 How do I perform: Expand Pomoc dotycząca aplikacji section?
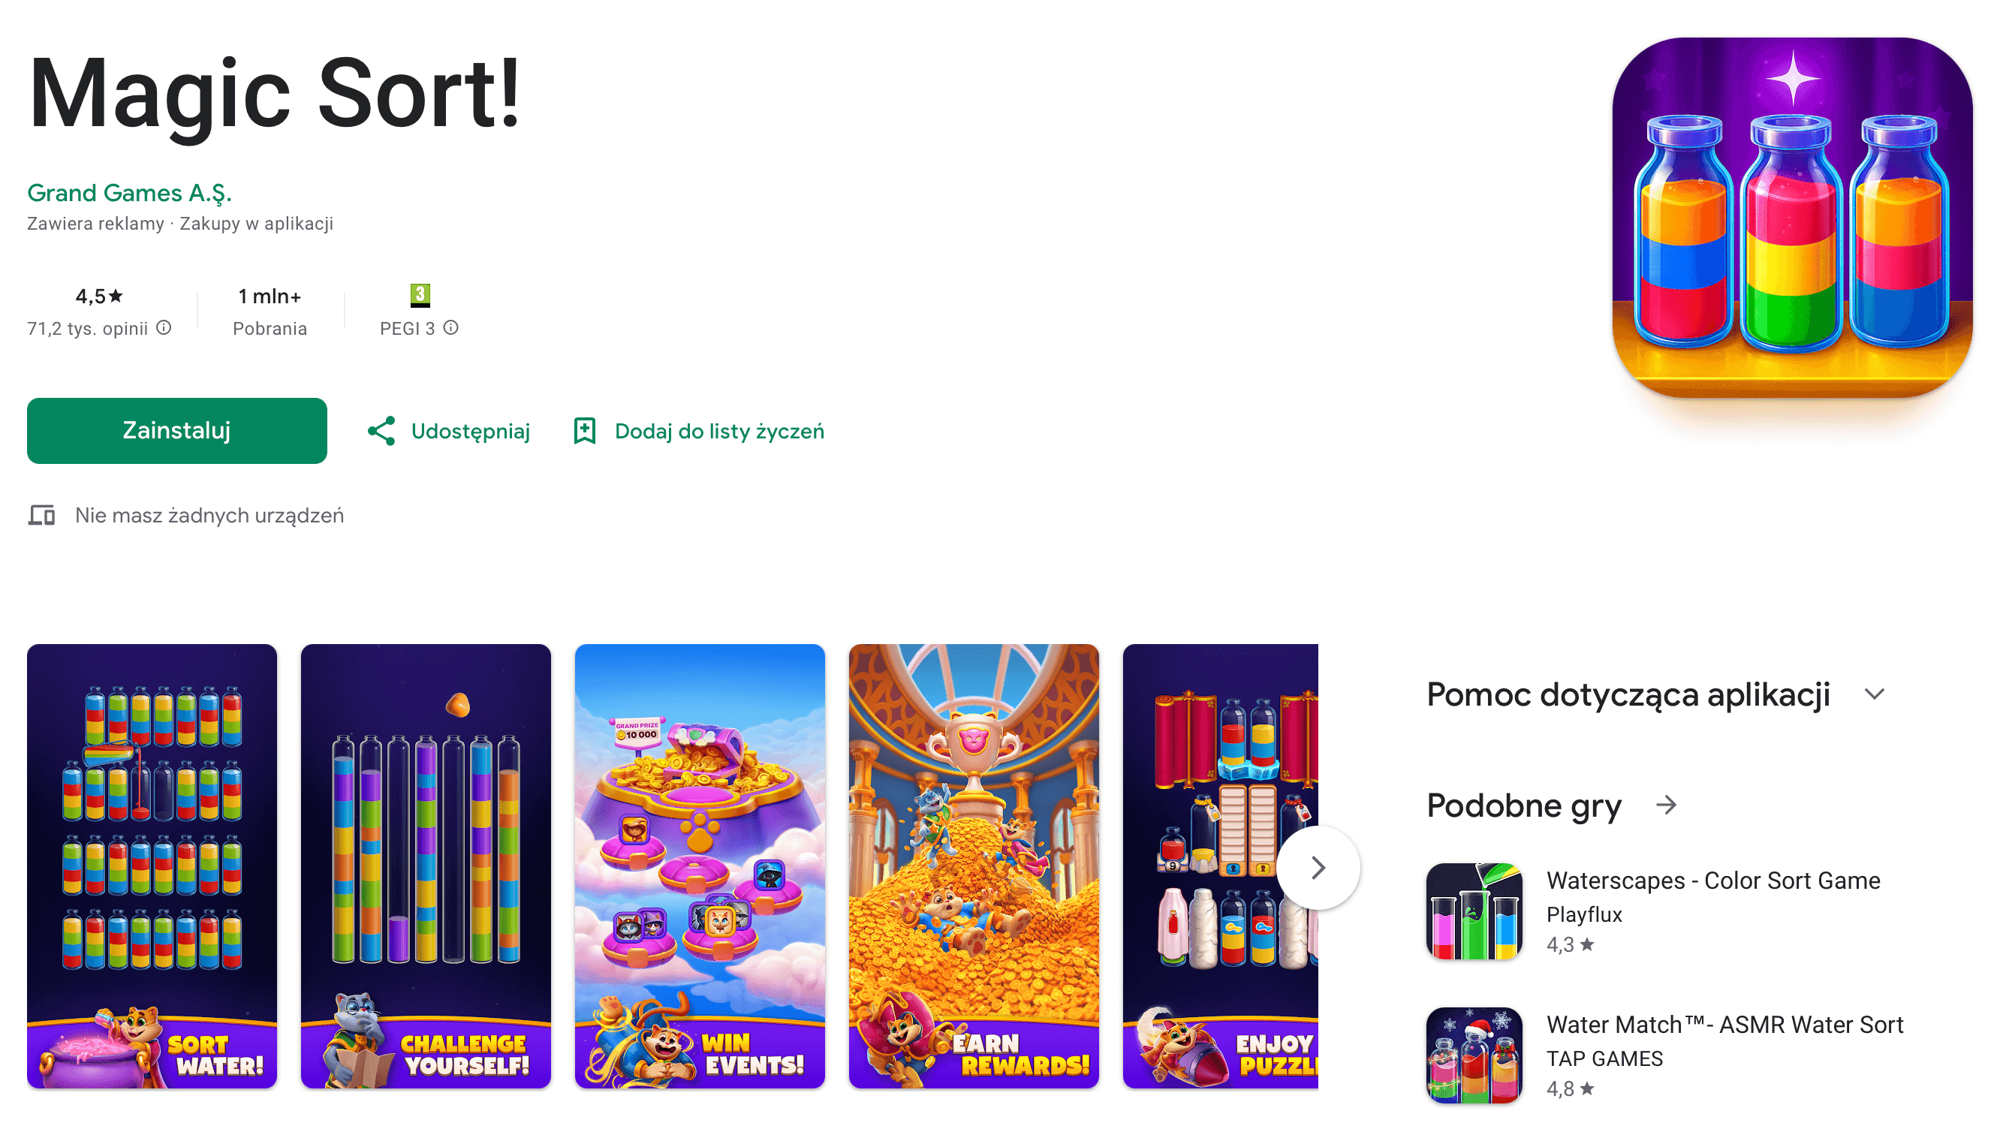tap(1875, 694)
